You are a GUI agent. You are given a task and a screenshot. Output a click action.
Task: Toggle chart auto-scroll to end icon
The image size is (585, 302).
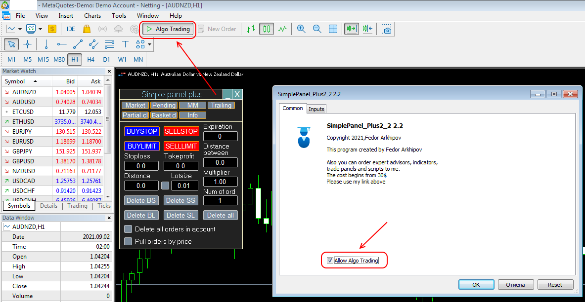coord(352,29)
